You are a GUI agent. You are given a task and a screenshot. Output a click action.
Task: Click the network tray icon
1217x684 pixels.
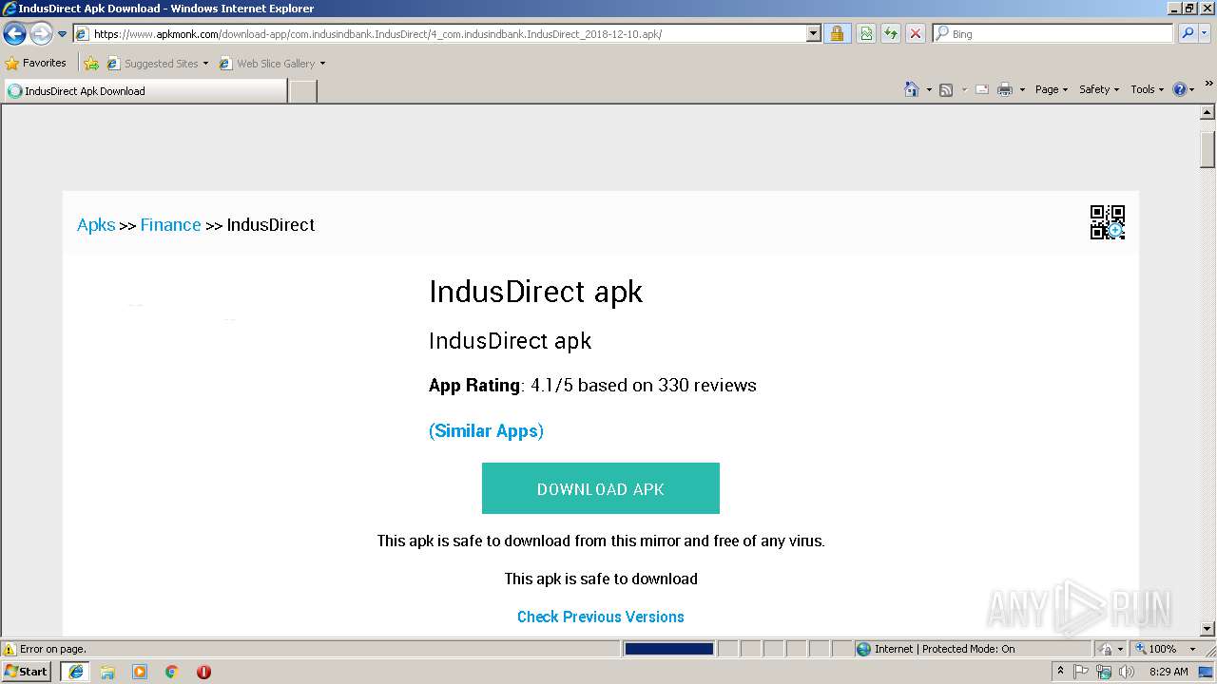1104,672
